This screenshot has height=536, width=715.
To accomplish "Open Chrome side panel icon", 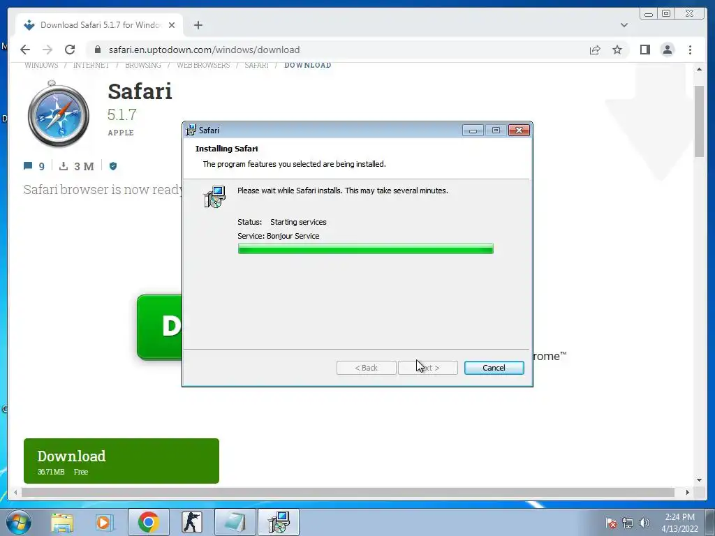I will 644,50.
